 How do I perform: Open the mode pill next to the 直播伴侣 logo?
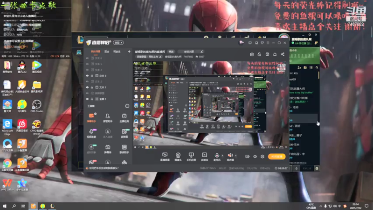(118, 42)
